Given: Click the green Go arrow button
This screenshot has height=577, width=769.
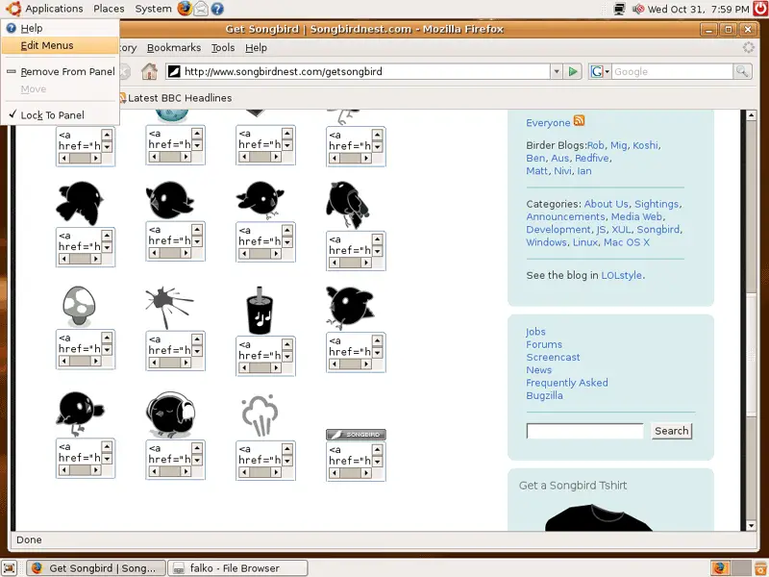Looking at the screenshot, I should 572,71.
